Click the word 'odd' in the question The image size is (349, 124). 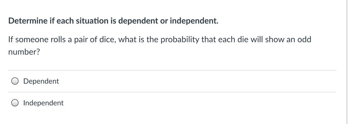(x=304, y=40)
